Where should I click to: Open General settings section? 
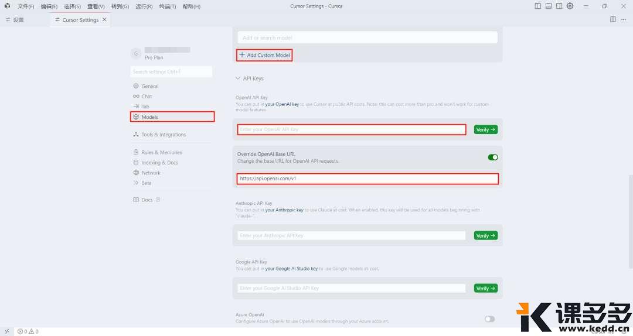(150, 86)
